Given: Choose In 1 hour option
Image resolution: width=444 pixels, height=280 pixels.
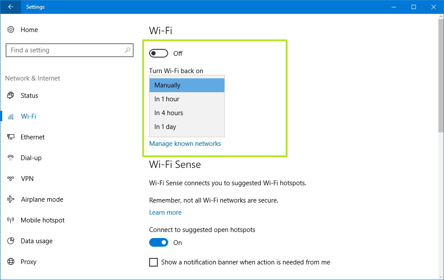Looking at the screenshot, I should 187,99.
